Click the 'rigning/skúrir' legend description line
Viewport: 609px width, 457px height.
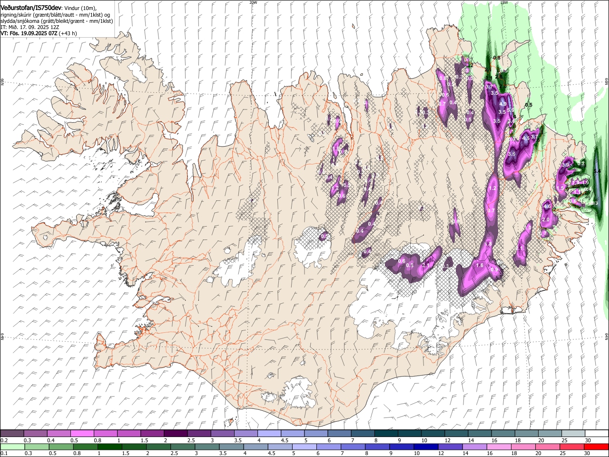[x=55, y=15]
